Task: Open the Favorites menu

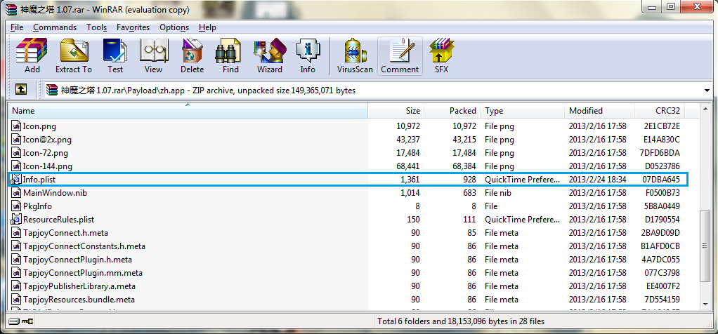Action: (x=133, y=27)
